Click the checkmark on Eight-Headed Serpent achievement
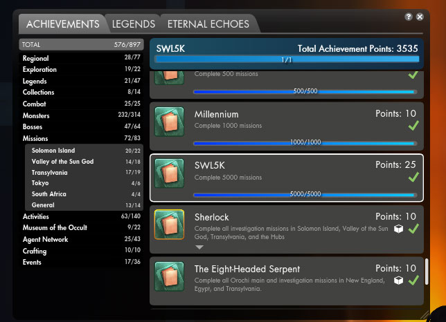Screen dimensions: 446x322 pos(413,281)
